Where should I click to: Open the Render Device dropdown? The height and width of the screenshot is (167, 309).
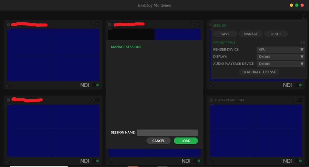coord(280,50)
